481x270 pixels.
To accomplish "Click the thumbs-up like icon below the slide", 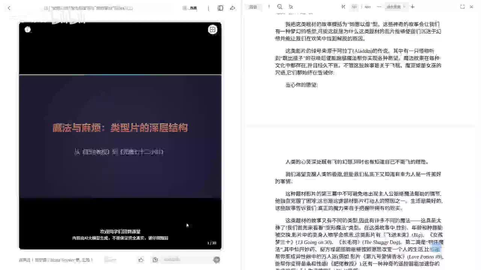I will [141, 259].
